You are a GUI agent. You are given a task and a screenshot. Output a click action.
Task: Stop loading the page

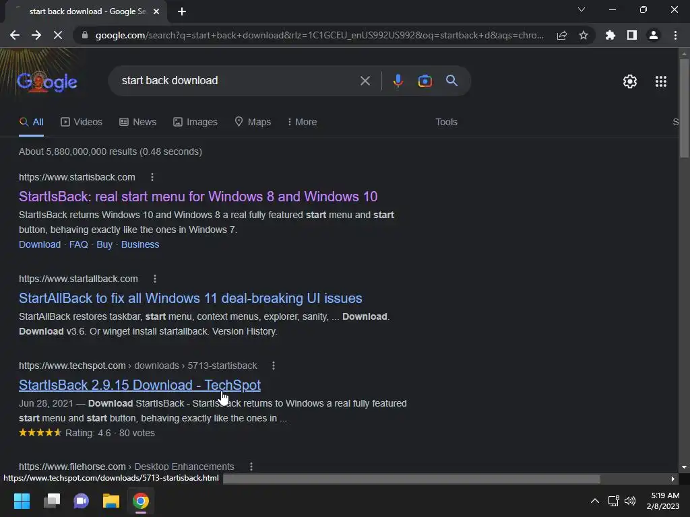coord(58,35)
